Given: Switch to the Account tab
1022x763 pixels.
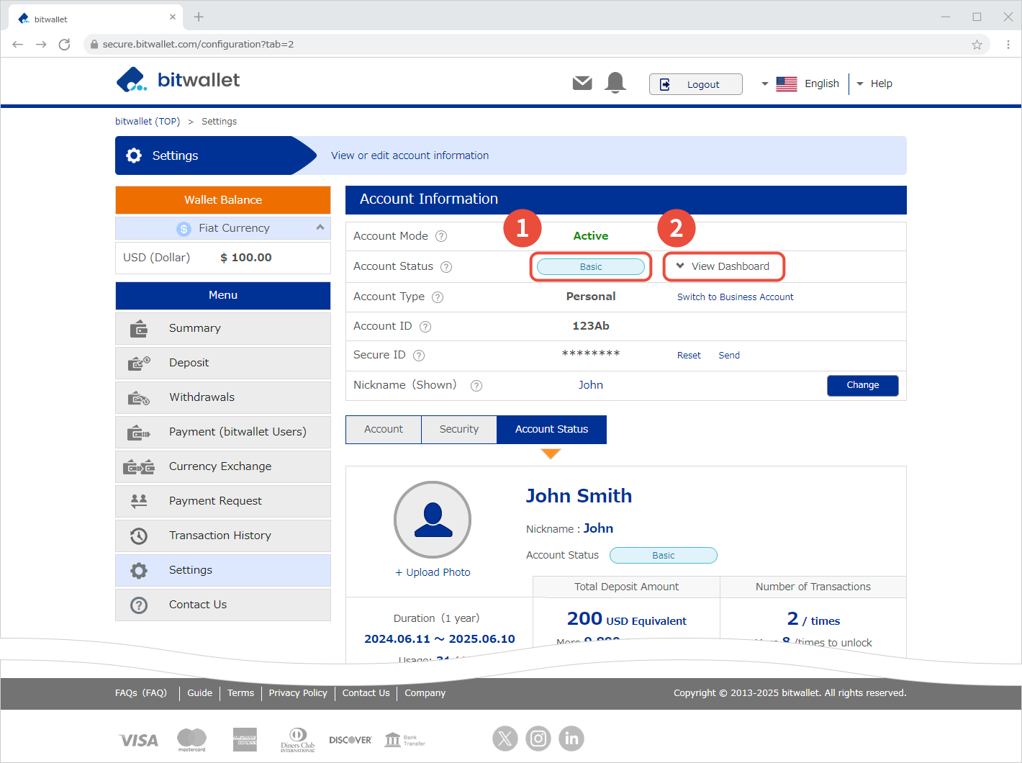Looking at the screenshot, I should 384,429.
